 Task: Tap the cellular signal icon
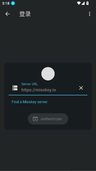pos(83,3)
